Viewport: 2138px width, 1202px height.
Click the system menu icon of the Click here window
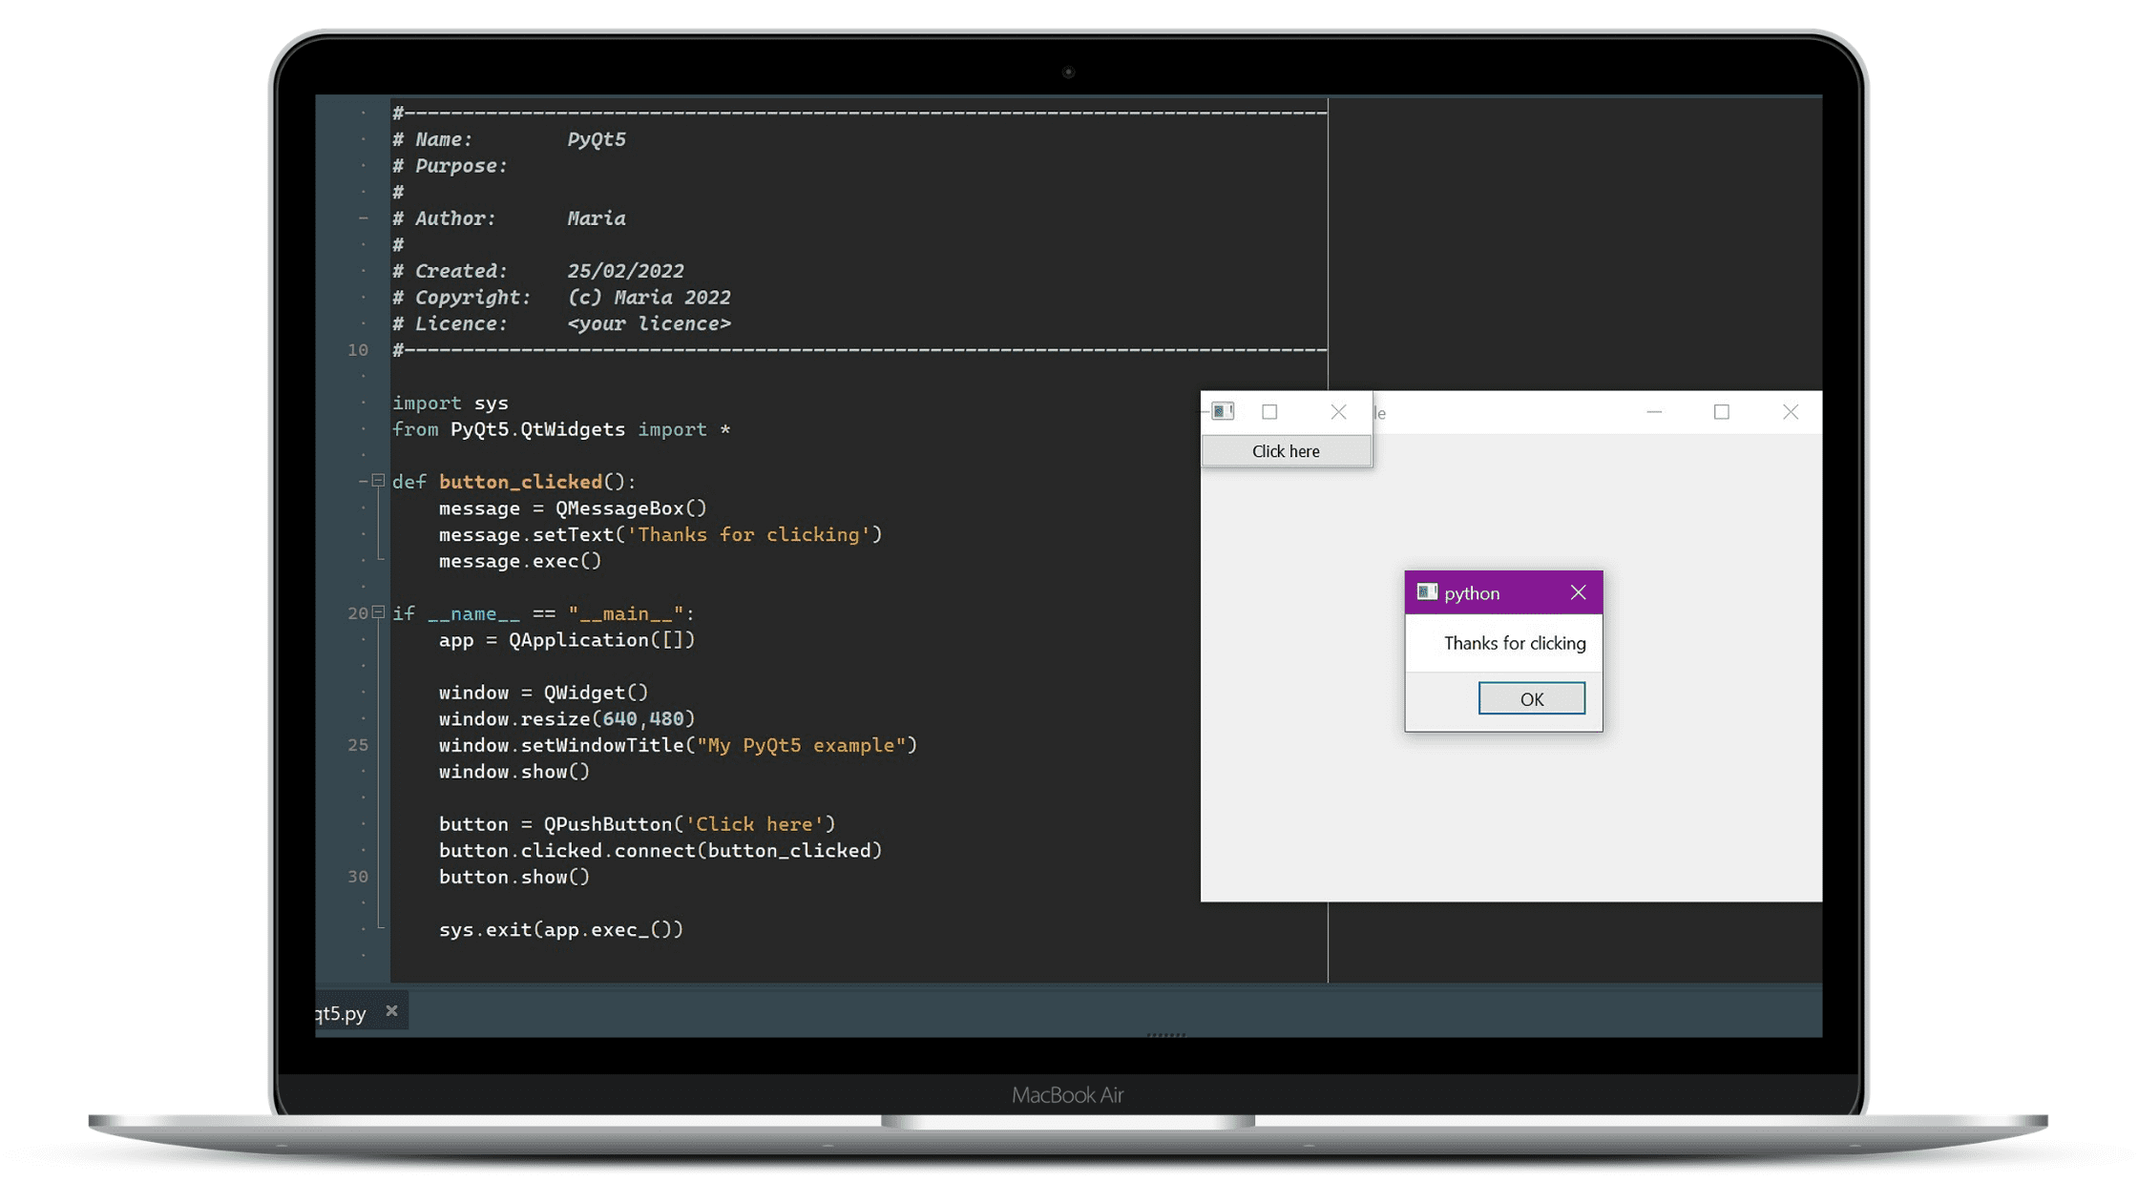1225,411
